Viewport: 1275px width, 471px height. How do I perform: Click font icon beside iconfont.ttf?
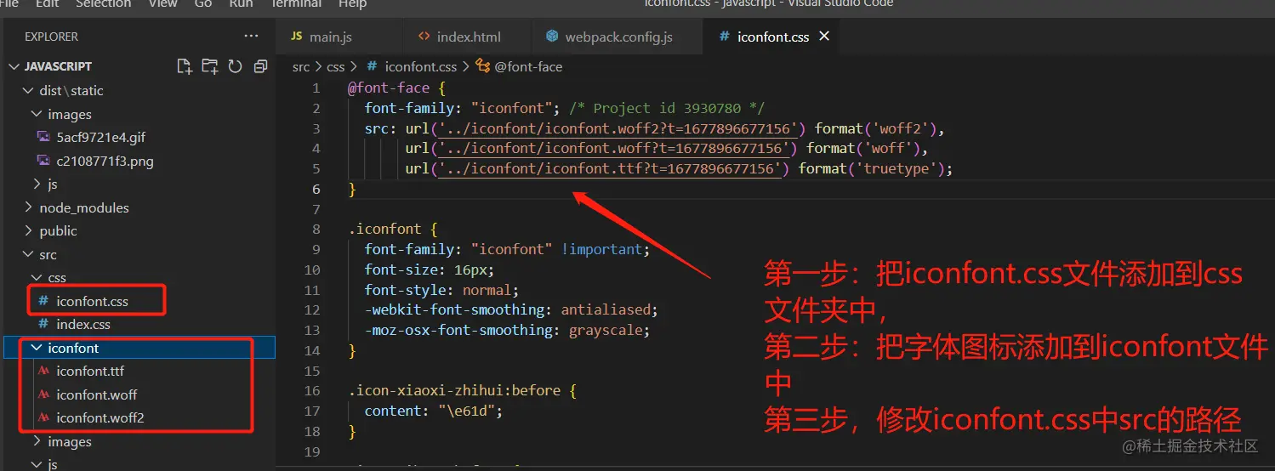[43, 371]
